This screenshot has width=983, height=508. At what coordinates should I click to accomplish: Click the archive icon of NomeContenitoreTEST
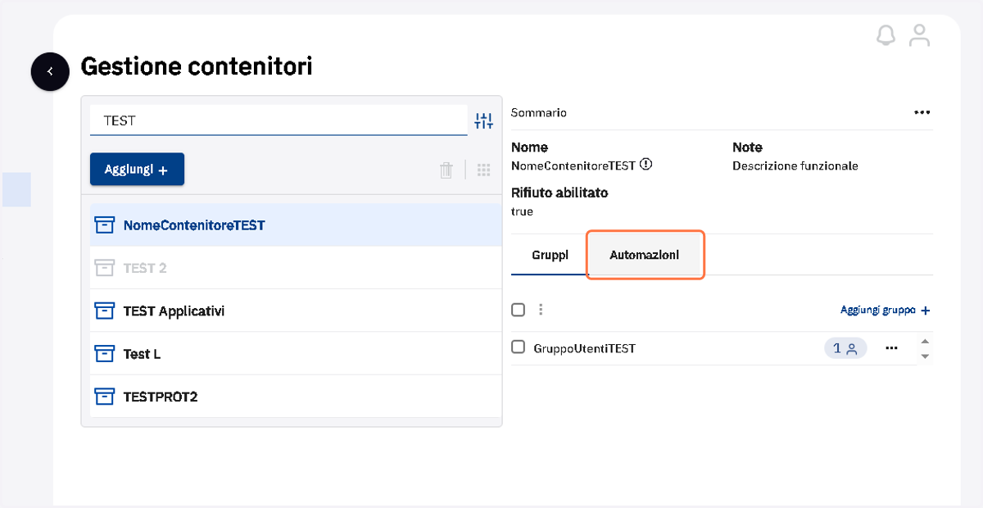[x=104, y=225]
